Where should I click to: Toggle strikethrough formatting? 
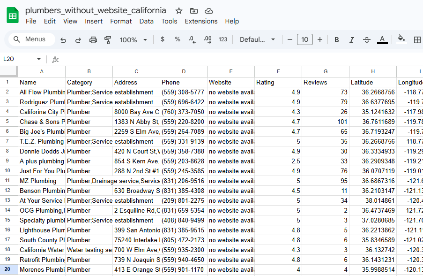click(366, 40)
